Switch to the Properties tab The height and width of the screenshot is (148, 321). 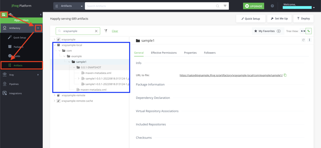(x=190, y=53)
